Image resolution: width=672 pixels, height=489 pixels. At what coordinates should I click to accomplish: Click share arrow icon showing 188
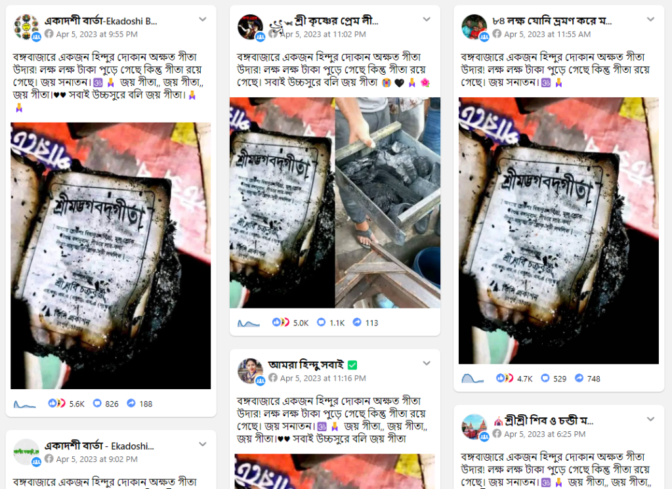point(131,403)
